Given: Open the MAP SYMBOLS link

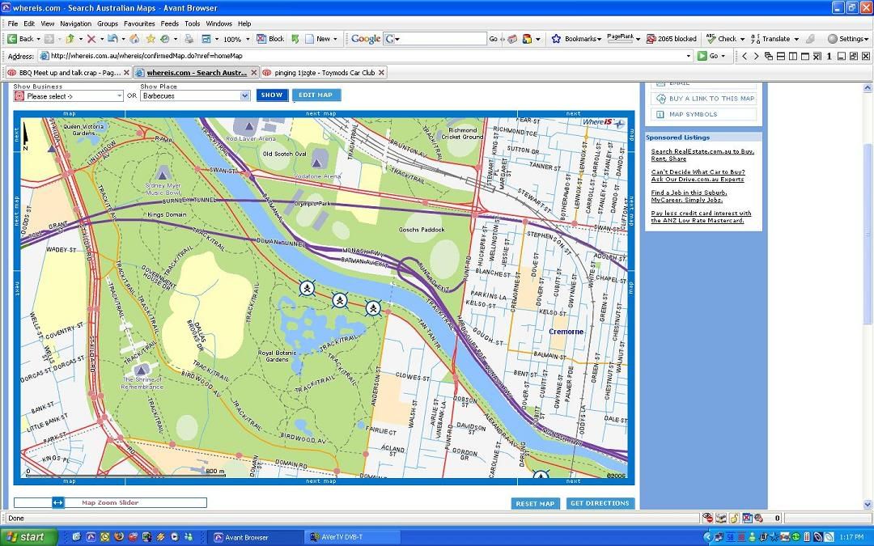Looking at the screenshot, I should pos(694,114).
